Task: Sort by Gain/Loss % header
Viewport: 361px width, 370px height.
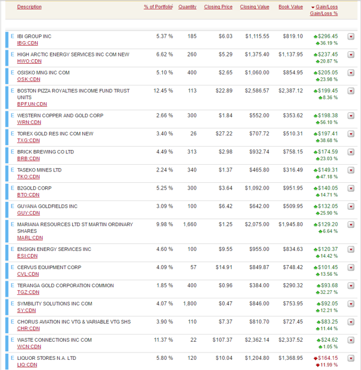Action: pos(324,14)
